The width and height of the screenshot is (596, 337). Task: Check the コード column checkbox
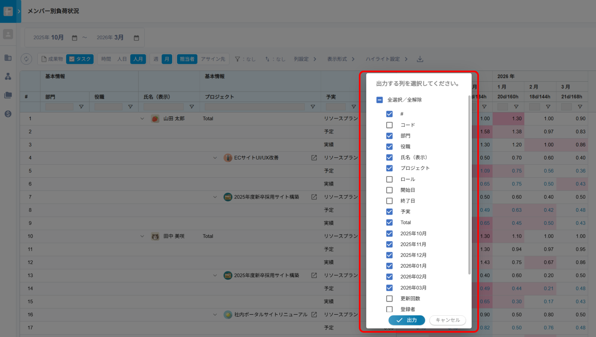tap(389, 125)
